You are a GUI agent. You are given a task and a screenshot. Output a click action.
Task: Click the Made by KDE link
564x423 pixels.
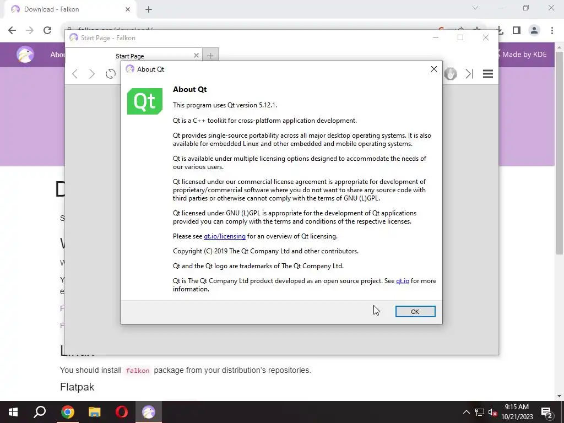(x=523, y=55)
